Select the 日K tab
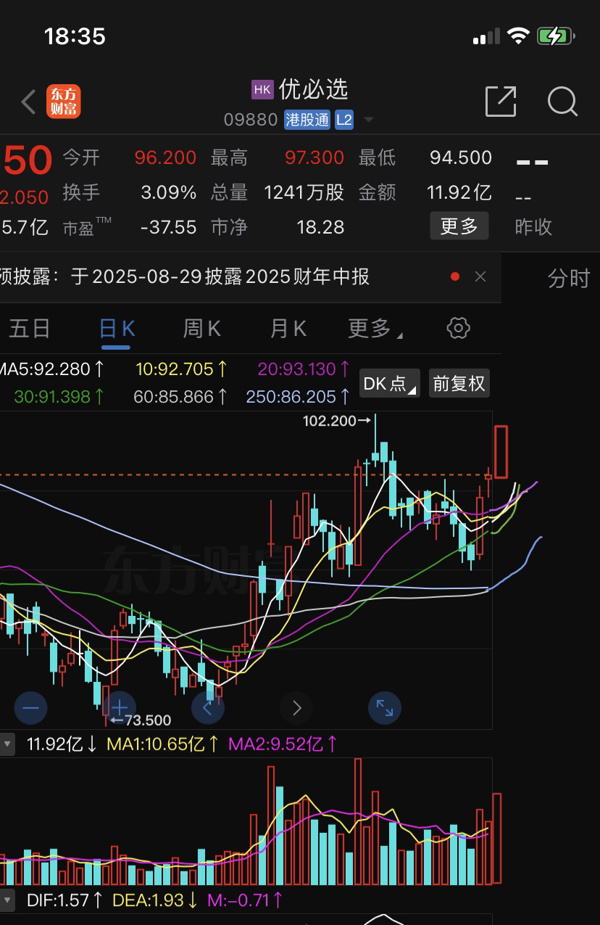 pyautogui.click(x=117, y=329)
